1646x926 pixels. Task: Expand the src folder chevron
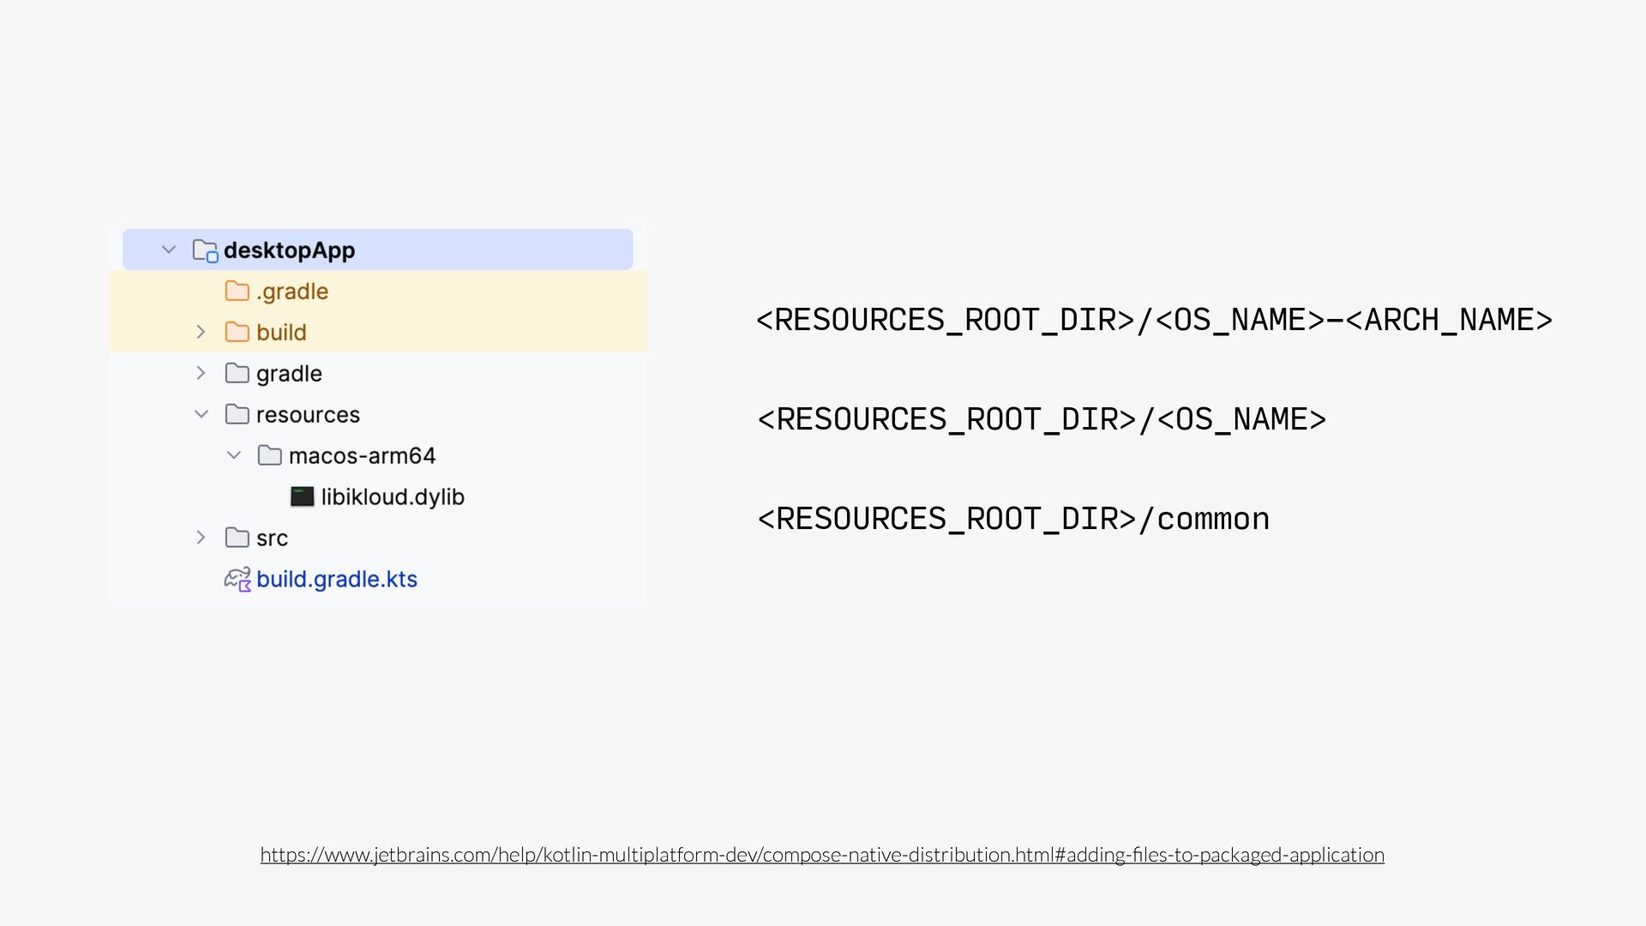(x=201, y=538)
